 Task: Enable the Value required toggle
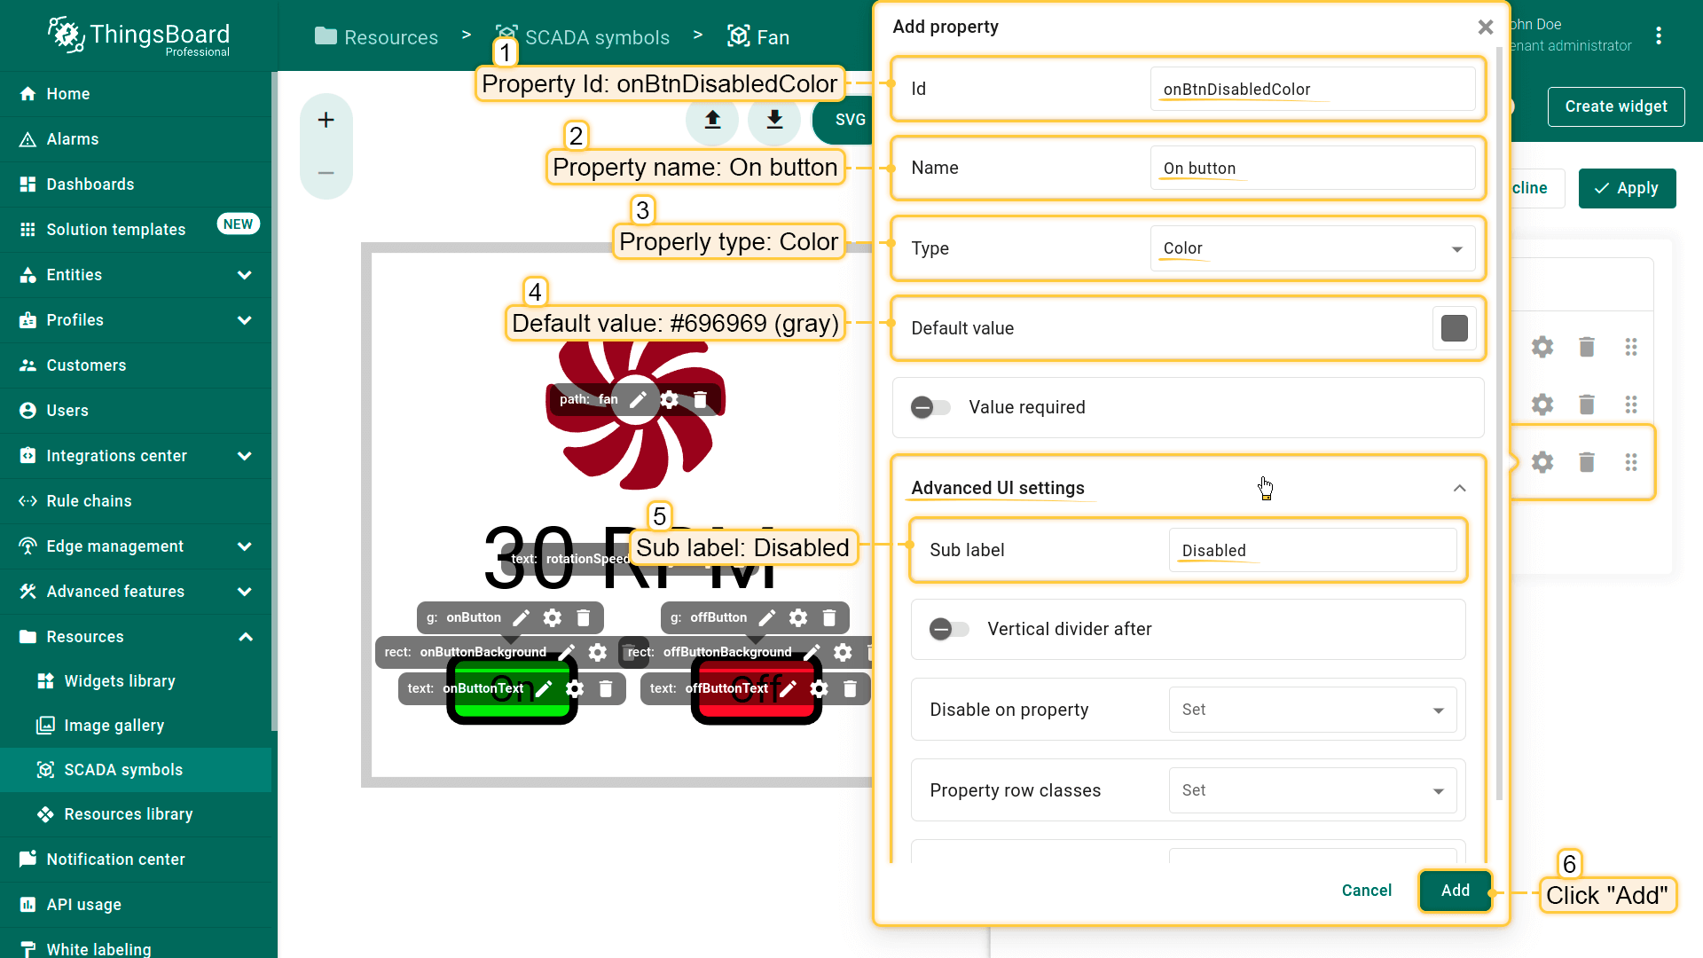(x=930, y=407)
